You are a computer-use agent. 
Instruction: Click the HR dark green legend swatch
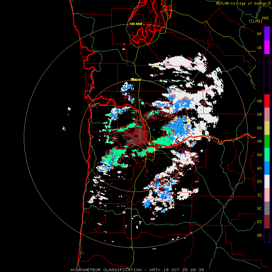[x=267, y=141]
